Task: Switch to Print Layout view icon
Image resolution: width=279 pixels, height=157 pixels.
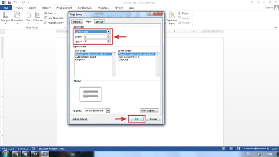Action: [x=231, y=148]
